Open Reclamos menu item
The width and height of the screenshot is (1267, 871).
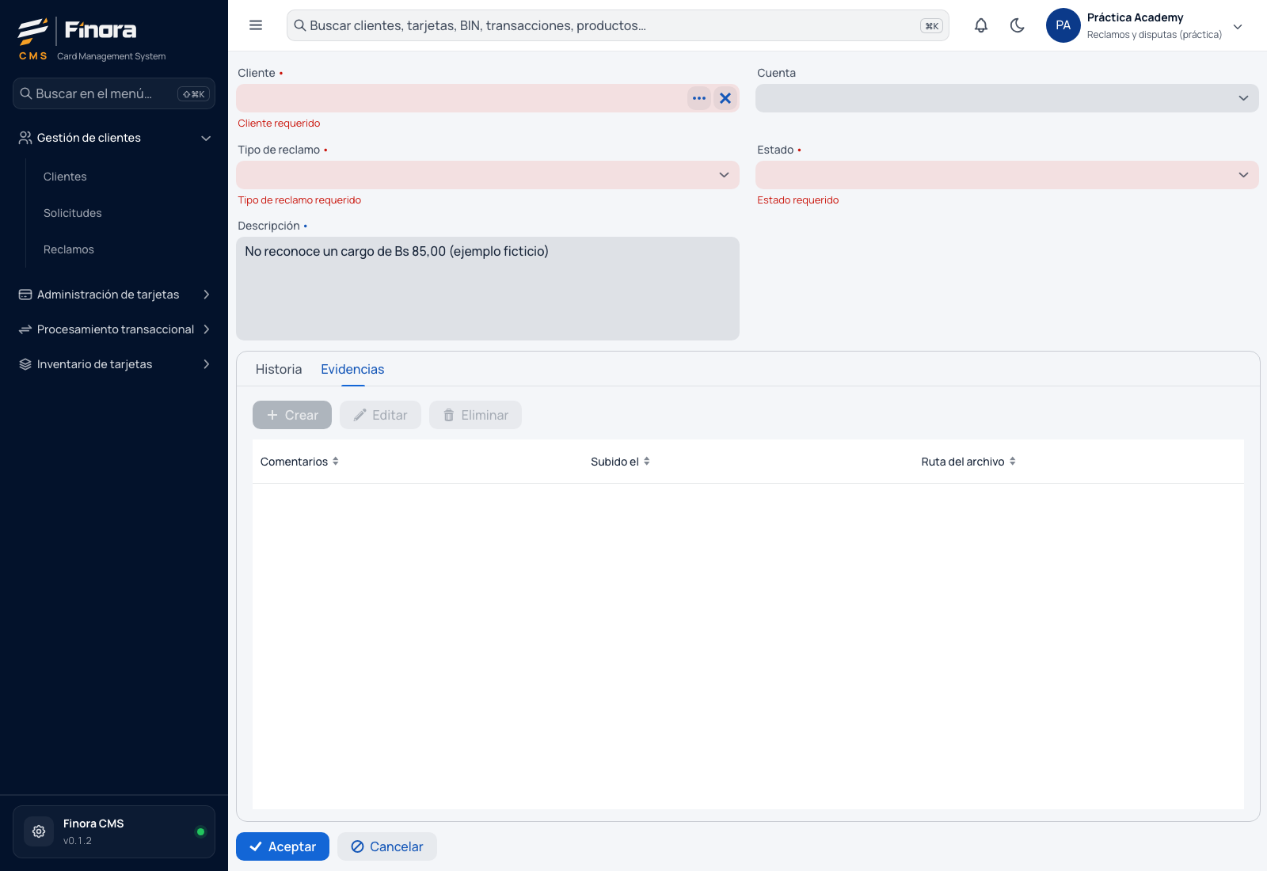pos(69,249)
